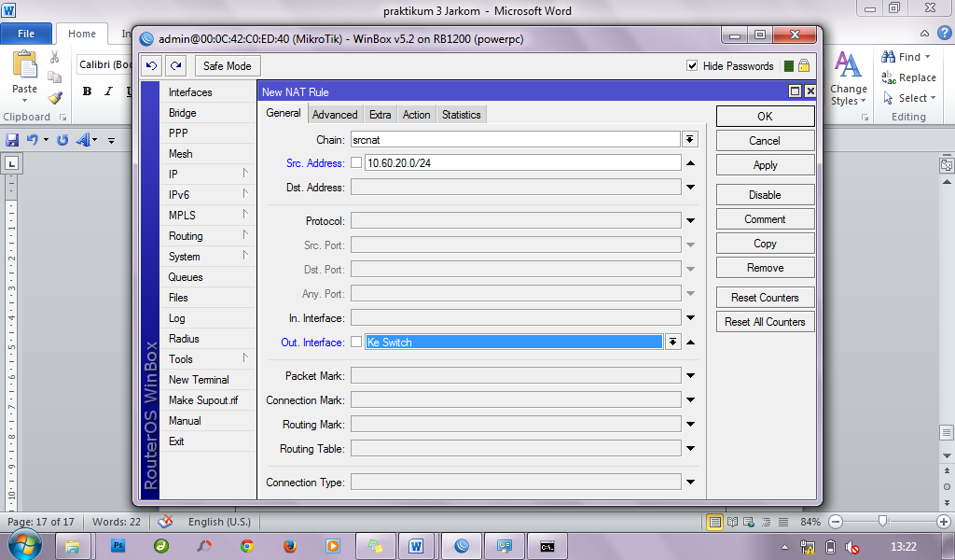
Task: Click the Undo icon in Word quick access toolbar
Action: [32, 140]
